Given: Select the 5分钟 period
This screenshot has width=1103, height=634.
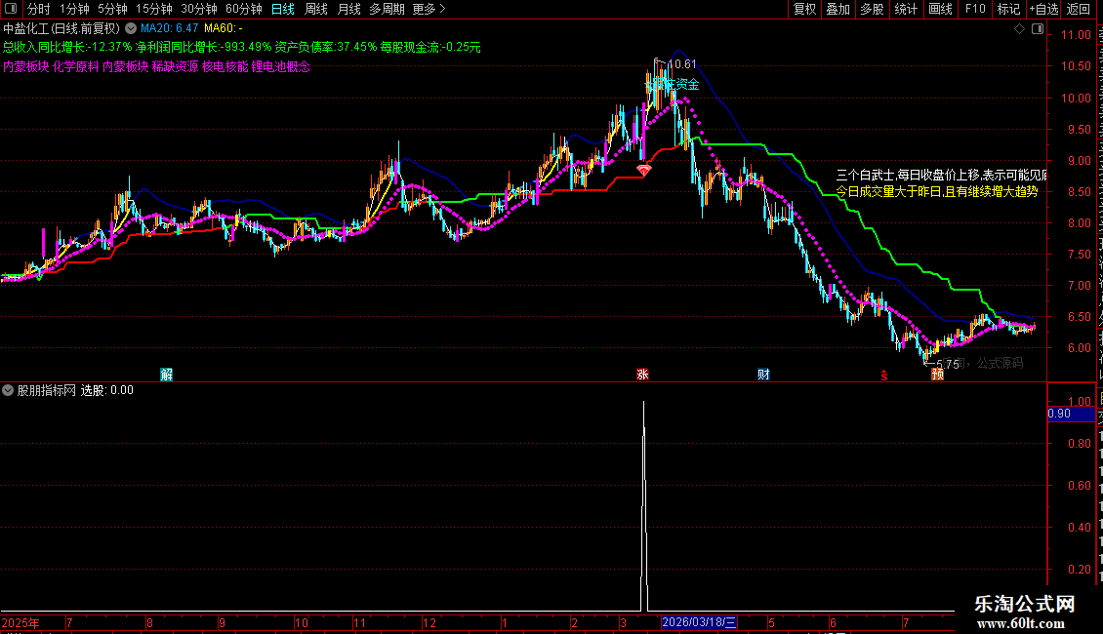Looking at the screenshot, I should coord(112,9).
